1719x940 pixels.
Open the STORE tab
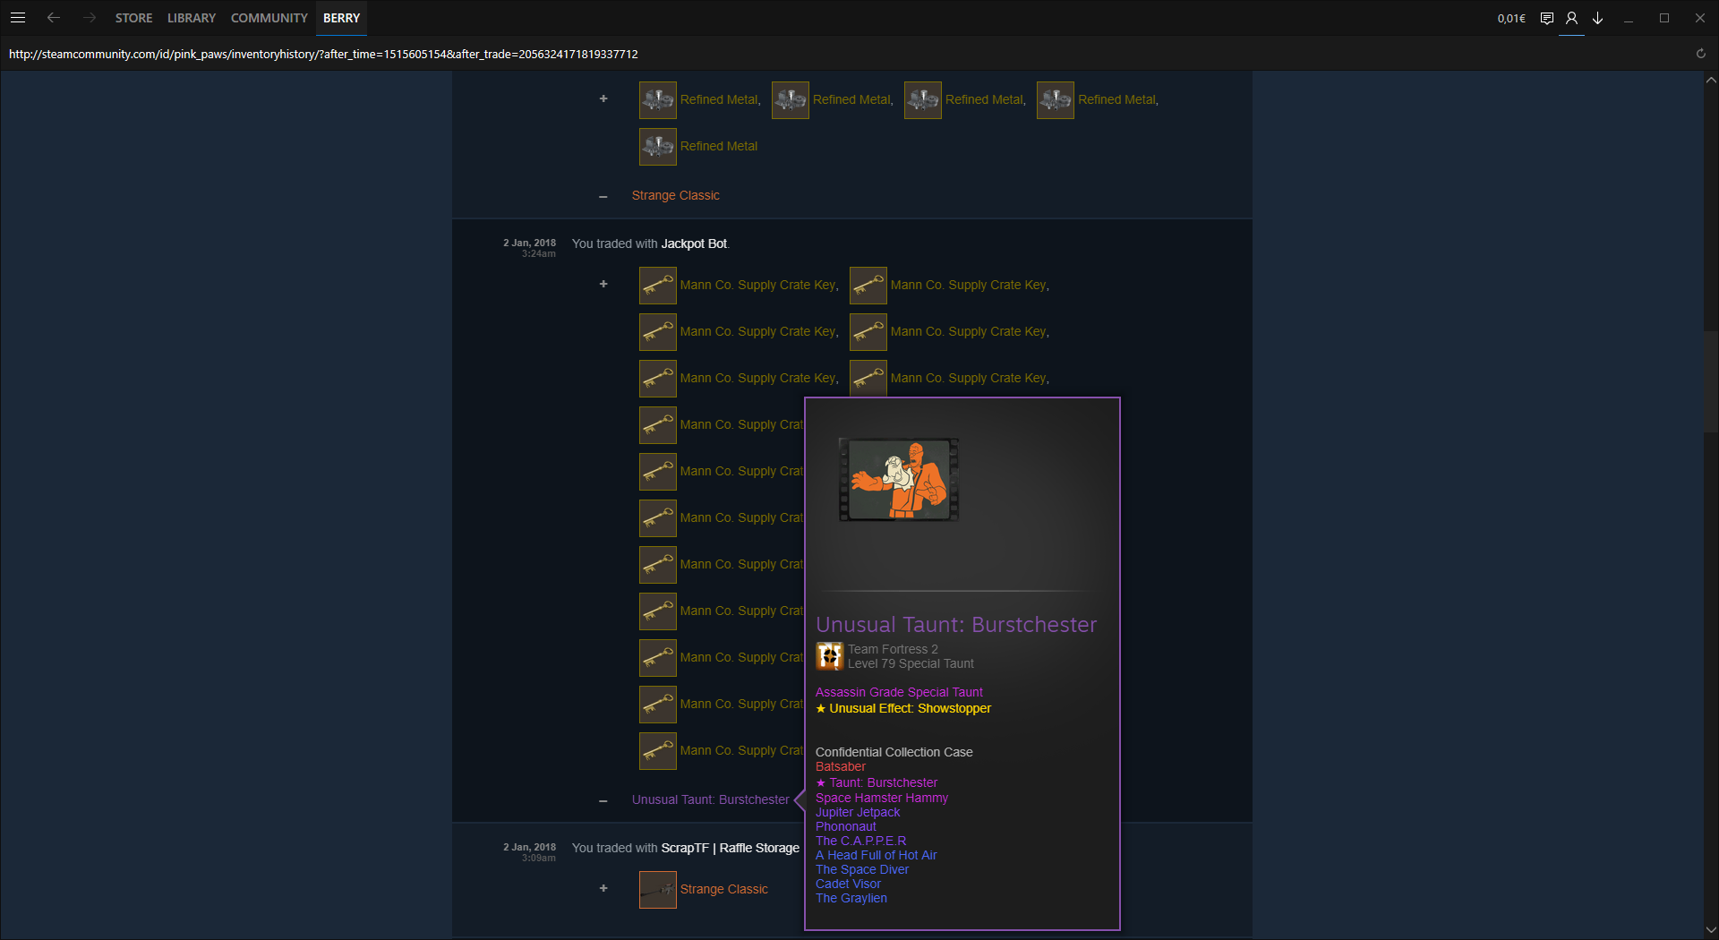pos(133,18)
